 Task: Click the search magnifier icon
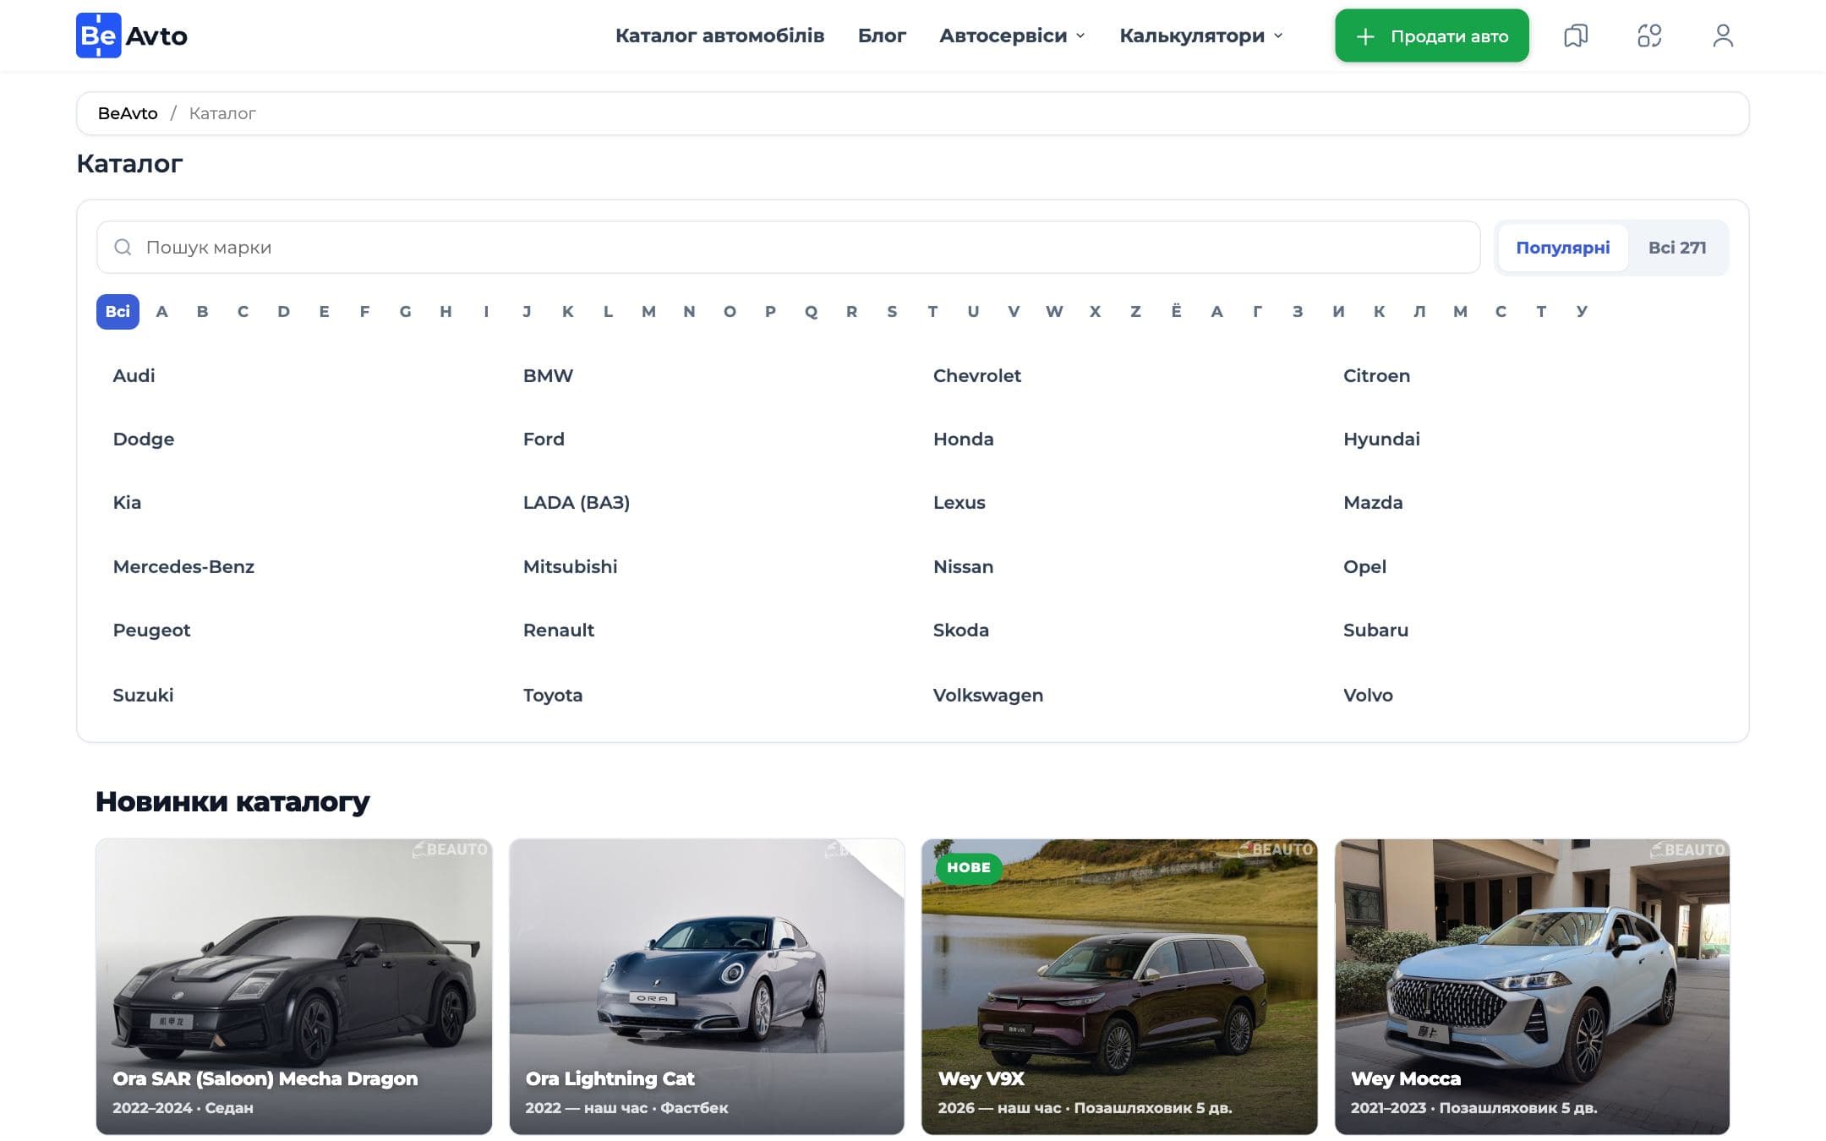click(x=123, y=247)
